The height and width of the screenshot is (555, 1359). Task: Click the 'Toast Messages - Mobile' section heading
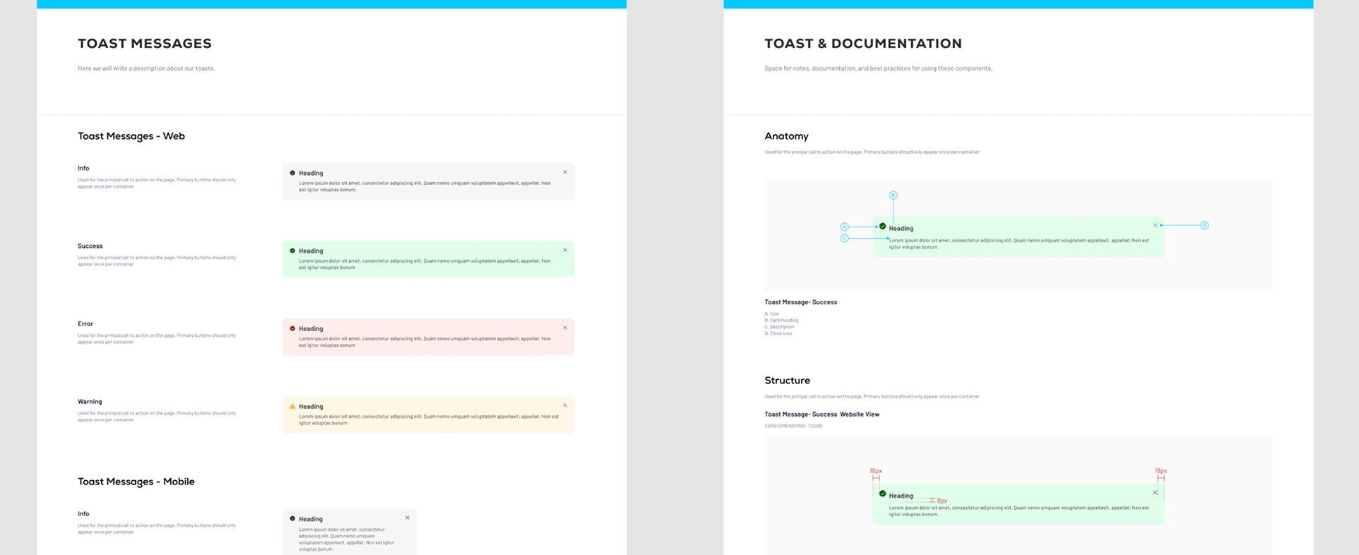[136, 482]
